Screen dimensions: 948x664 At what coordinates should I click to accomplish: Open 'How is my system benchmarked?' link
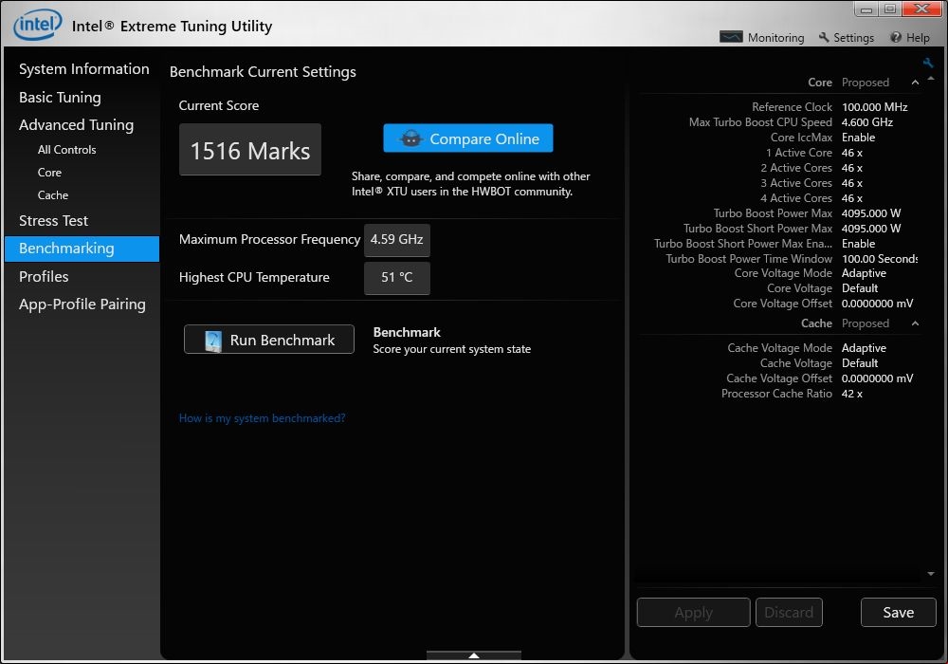pyautogui.click(x=262, y=418)
